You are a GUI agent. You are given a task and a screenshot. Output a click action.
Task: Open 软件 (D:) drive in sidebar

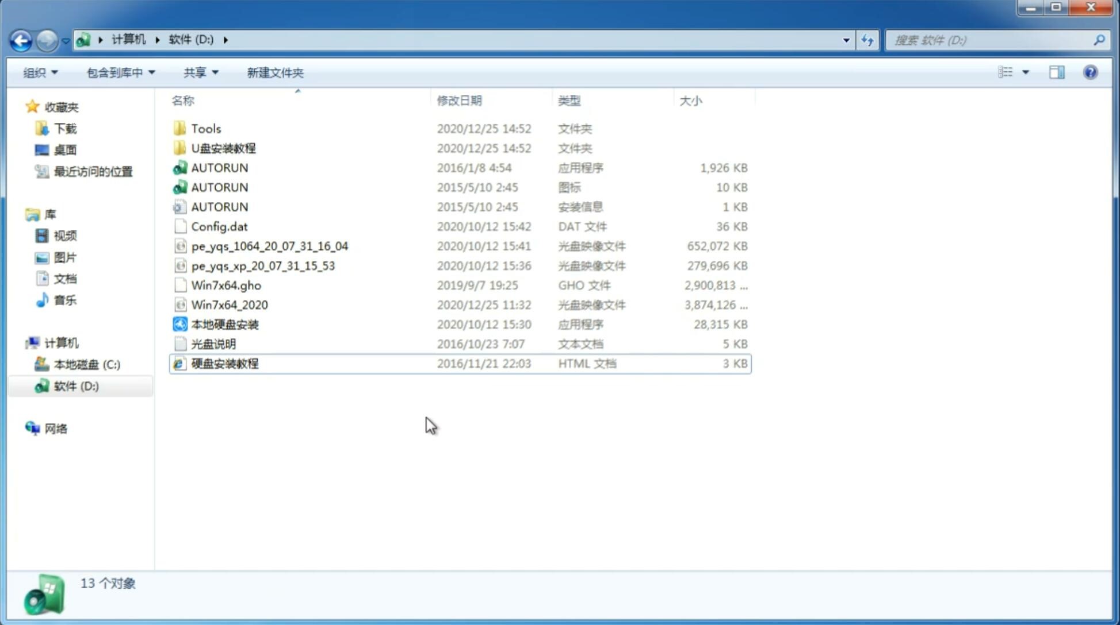click(75, 385)
